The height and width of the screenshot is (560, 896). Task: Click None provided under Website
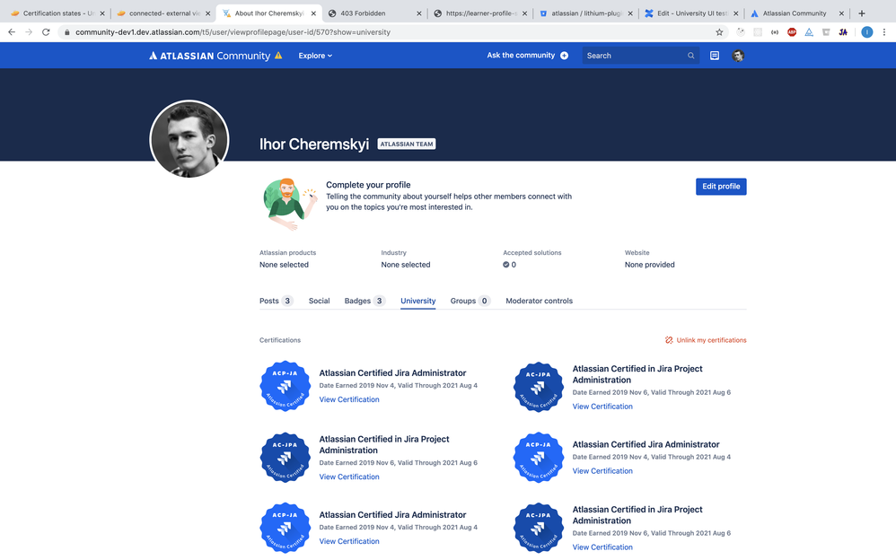649,265
